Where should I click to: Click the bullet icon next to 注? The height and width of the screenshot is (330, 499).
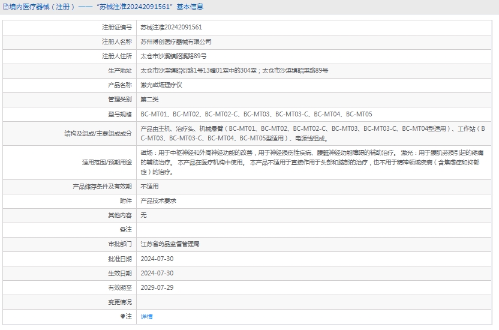(122, 316)
